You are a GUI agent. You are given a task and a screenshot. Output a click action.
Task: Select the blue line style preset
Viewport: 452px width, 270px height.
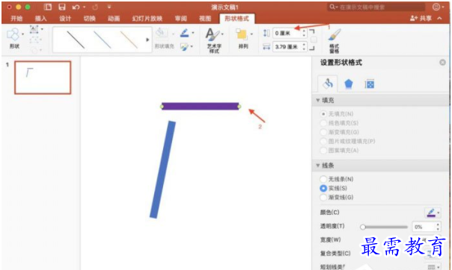[102, 40]
